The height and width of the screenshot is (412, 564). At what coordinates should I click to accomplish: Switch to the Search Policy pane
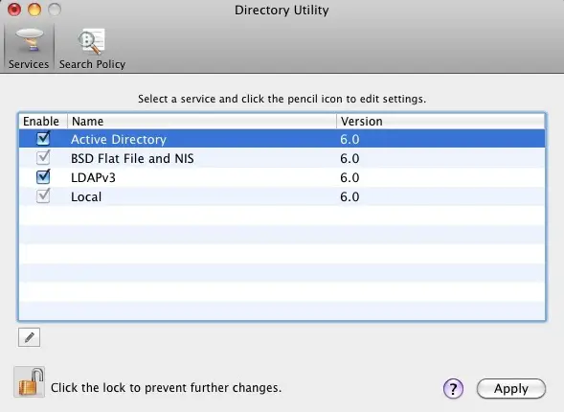coord(92,48)
